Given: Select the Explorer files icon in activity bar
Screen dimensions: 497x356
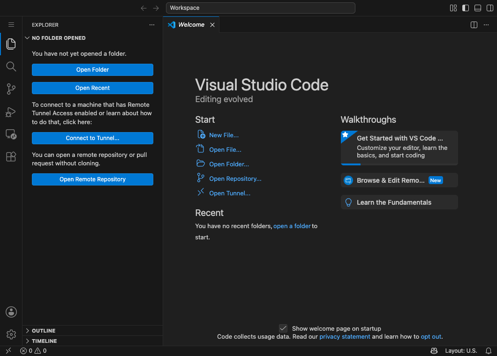Looking at the screenshot, I should pos(11,44).
